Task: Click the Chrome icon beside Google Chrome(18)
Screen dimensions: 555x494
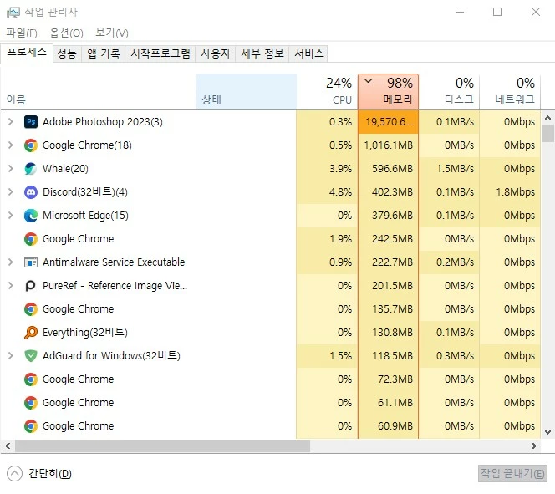Action: click(31, 145)
